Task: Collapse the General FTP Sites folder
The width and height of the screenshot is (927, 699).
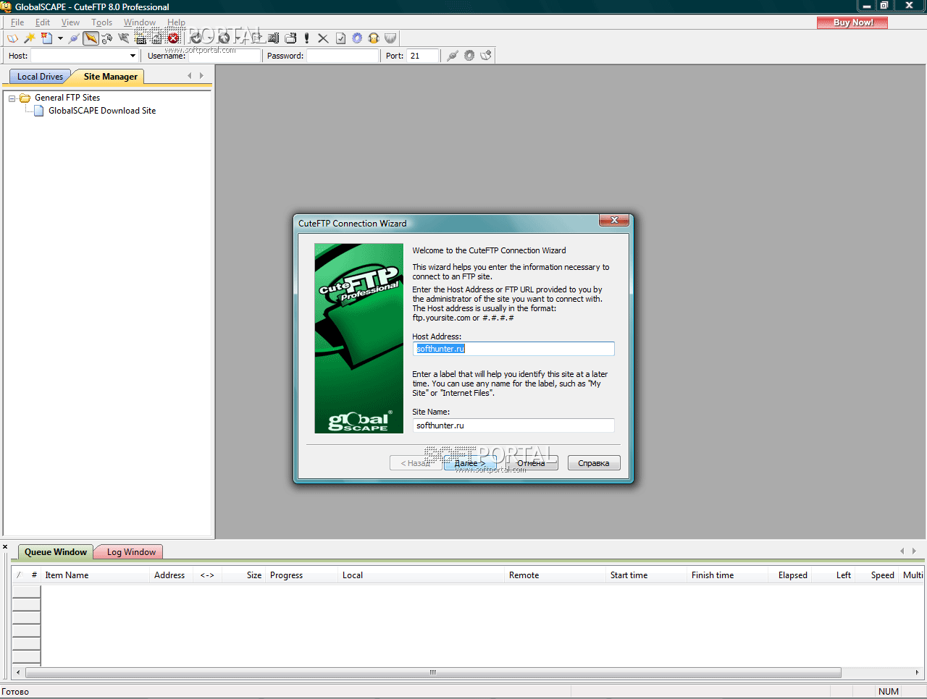Action: click(12, 98)
